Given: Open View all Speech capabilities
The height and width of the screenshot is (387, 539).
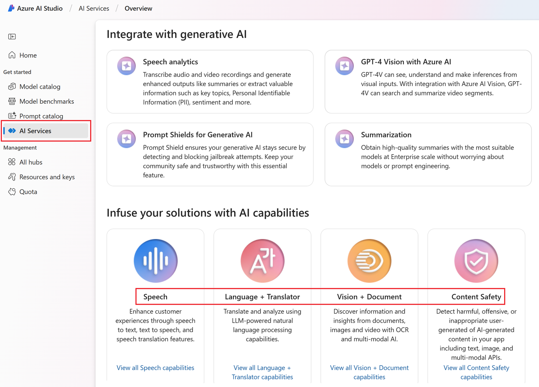Looking at the screenshot, I should tap(155, 368).
